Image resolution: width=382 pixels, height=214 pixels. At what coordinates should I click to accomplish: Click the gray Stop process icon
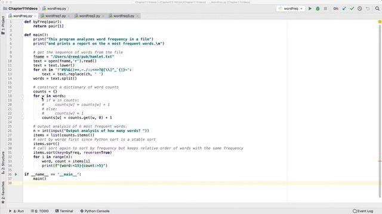click(325, 8)
